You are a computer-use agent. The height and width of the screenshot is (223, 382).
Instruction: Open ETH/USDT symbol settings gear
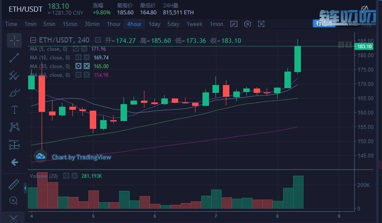pos(98,40)
